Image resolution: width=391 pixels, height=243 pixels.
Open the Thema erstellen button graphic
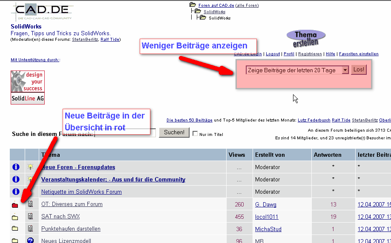pos(306,39)
